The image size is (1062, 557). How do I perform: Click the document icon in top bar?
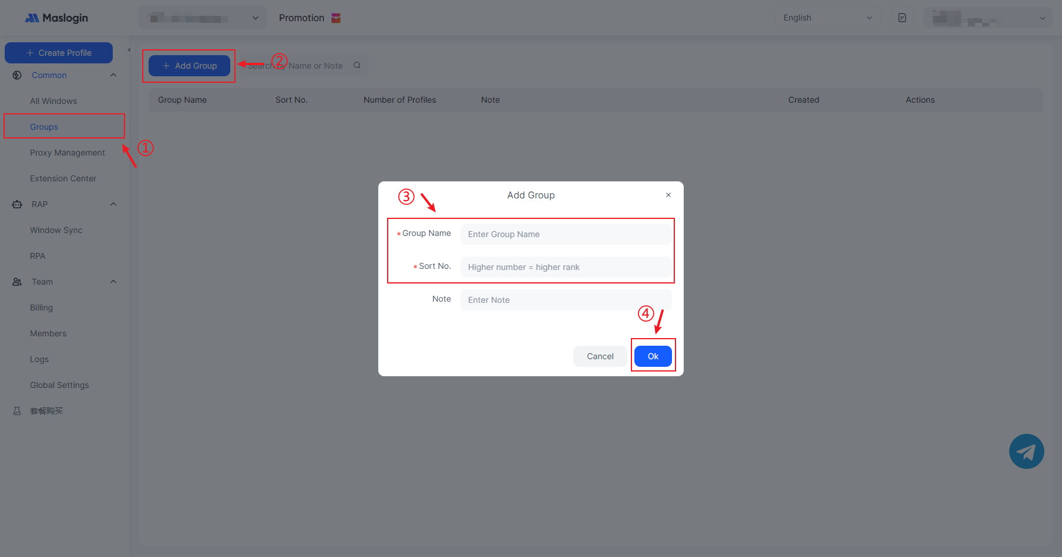coord(902,18)
